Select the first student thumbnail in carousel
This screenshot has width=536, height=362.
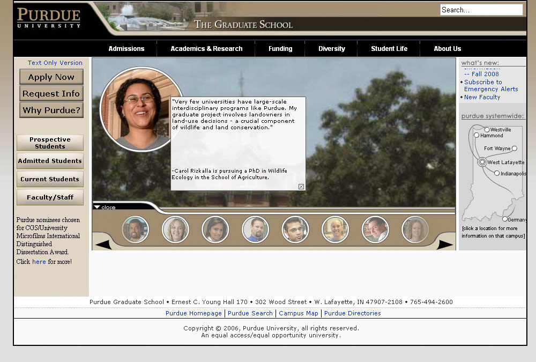135,230
